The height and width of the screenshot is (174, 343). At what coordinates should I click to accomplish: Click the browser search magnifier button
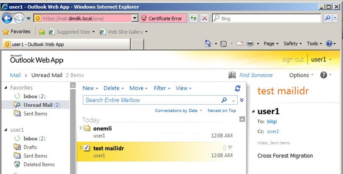[328, 18]
